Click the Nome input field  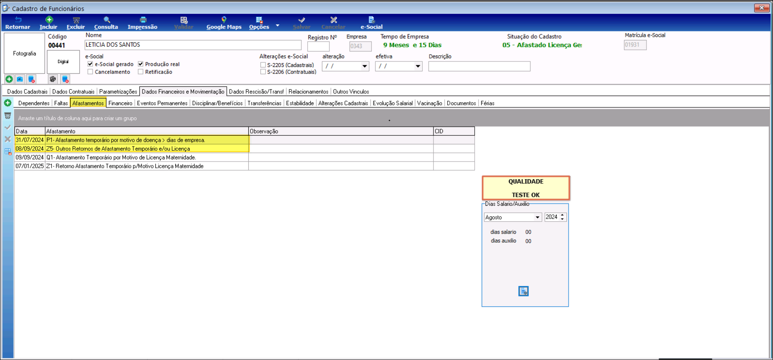pos(193,45)
